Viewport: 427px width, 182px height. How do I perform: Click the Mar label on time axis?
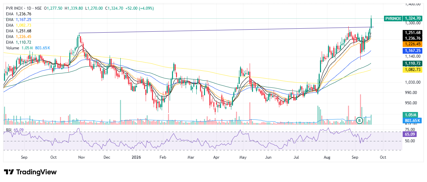click(191, 157)
